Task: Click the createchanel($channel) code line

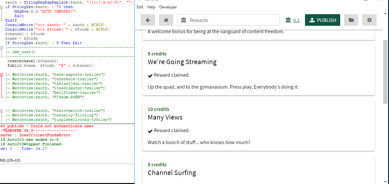Action: [x=33, y=61]
